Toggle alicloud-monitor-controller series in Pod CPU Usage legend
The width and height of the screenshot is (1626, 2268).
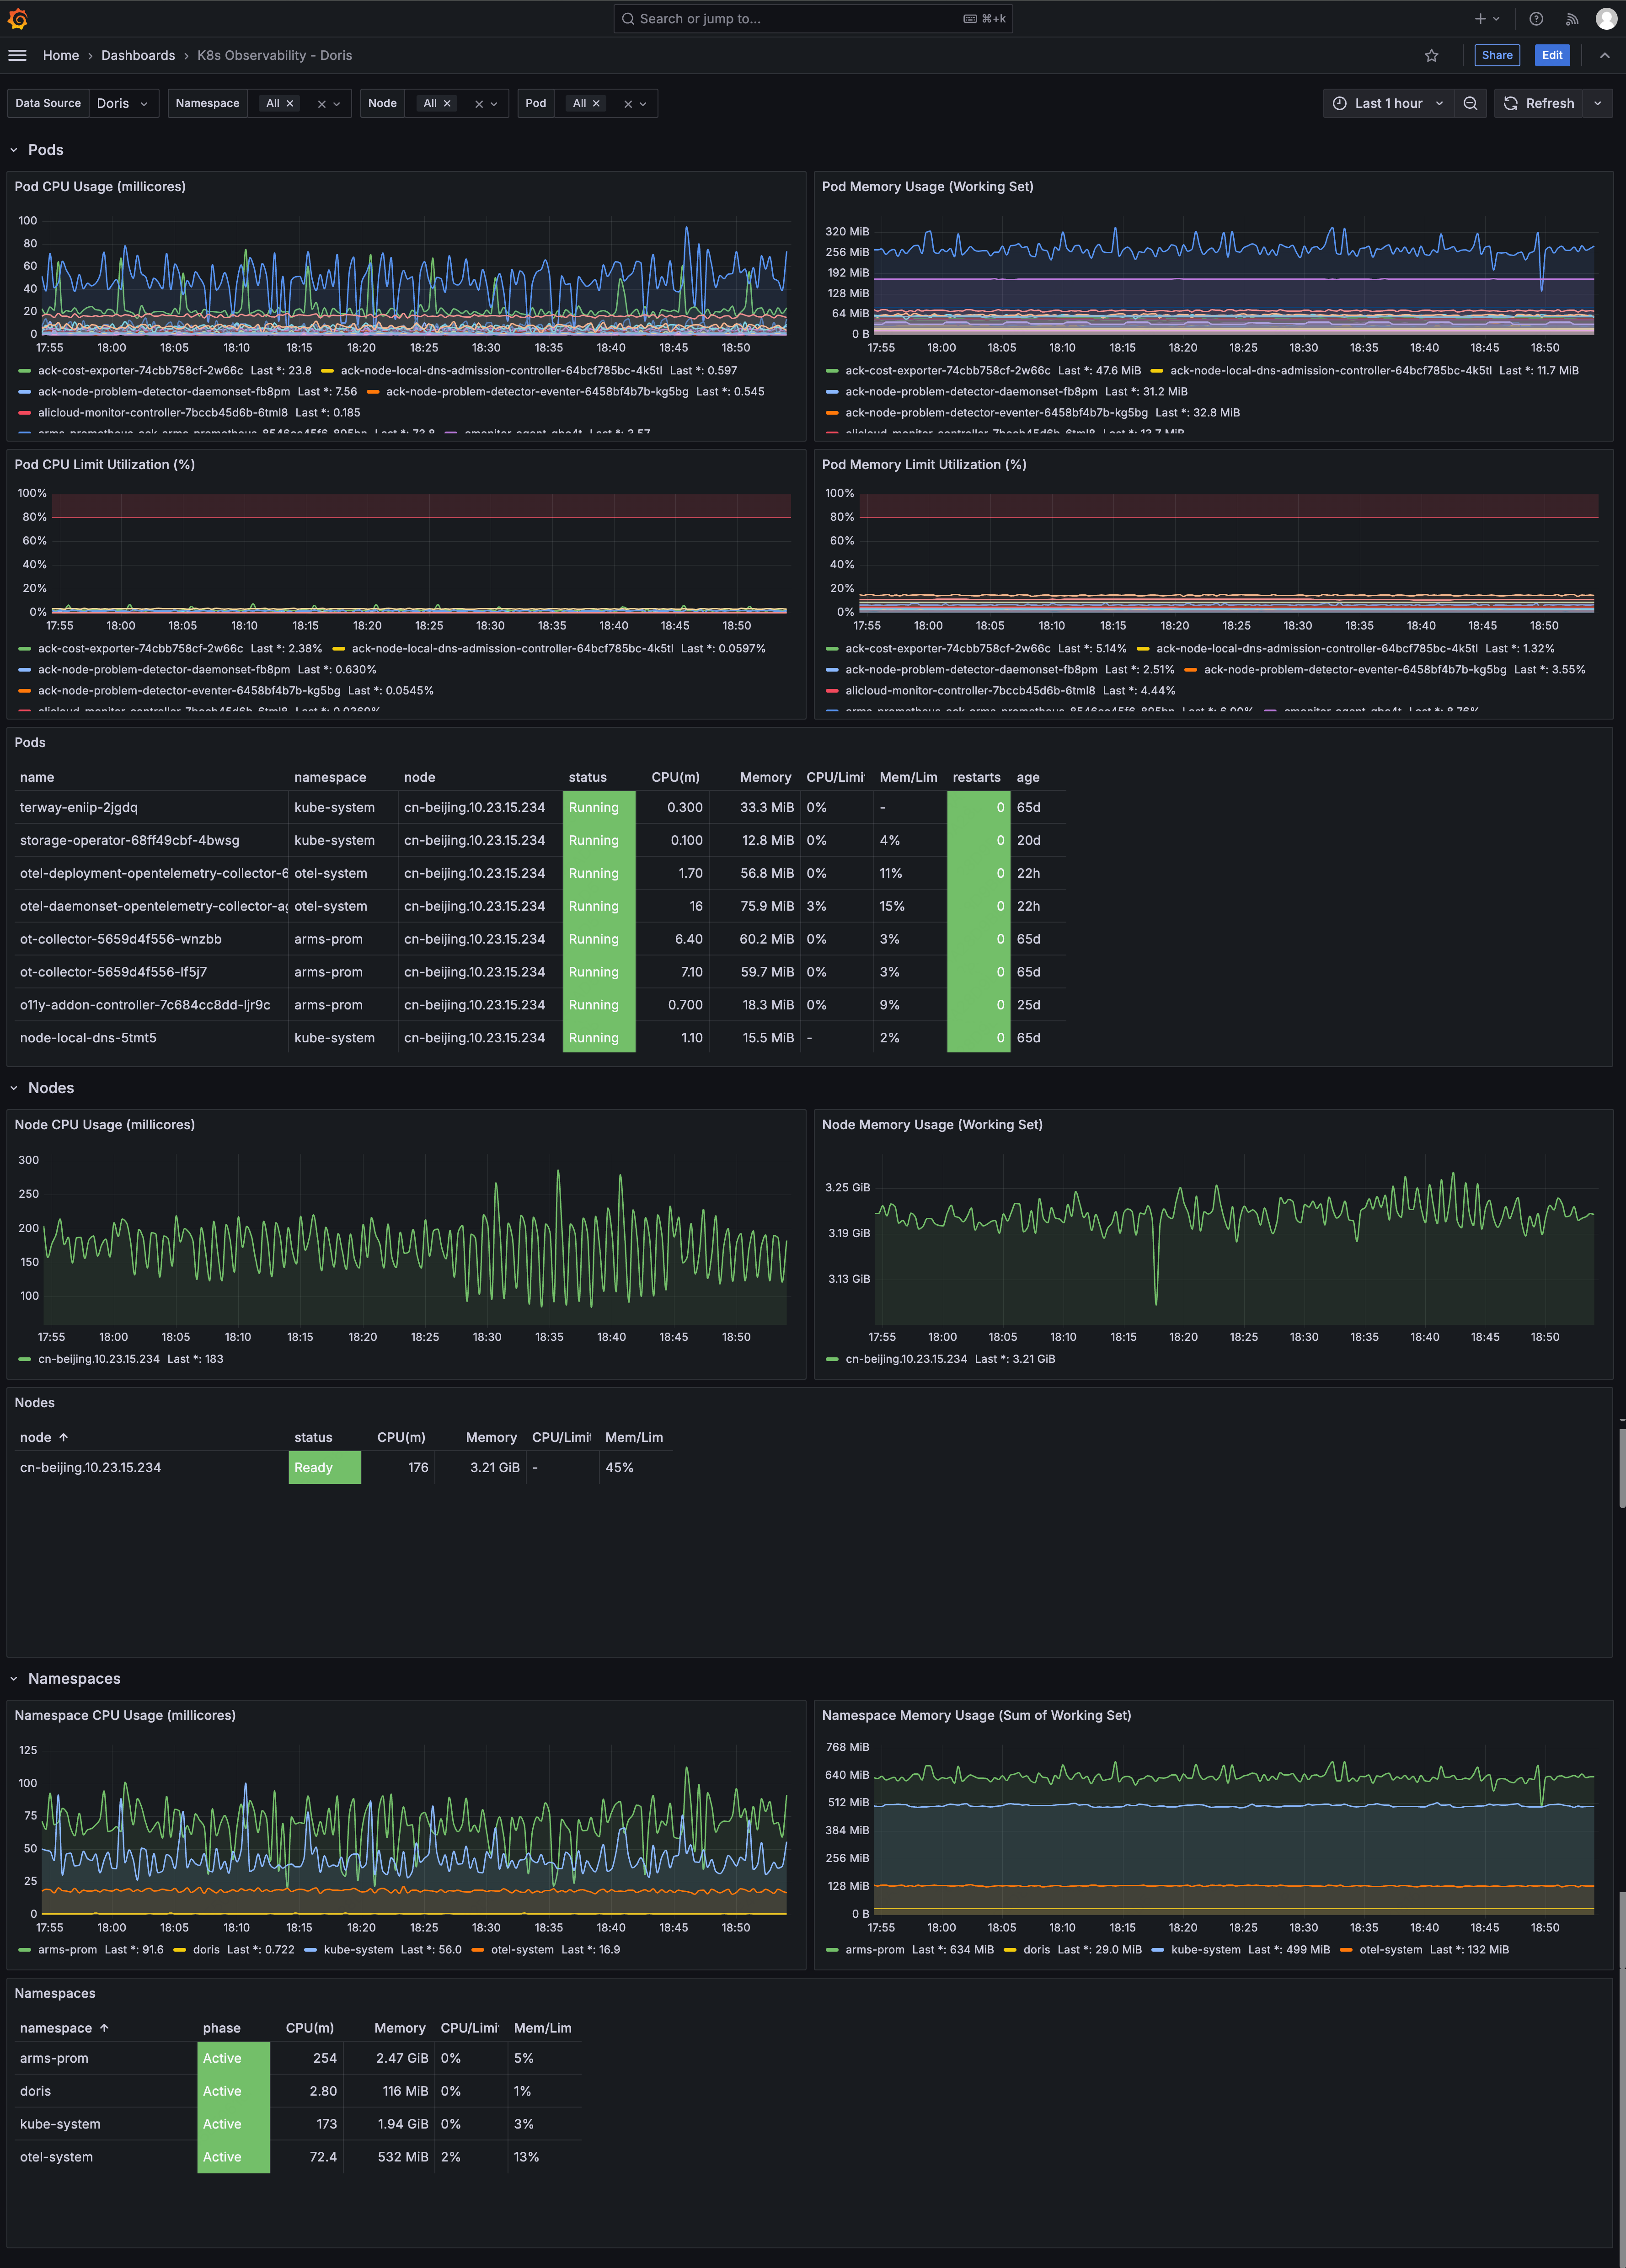click(x=163, y=412)
